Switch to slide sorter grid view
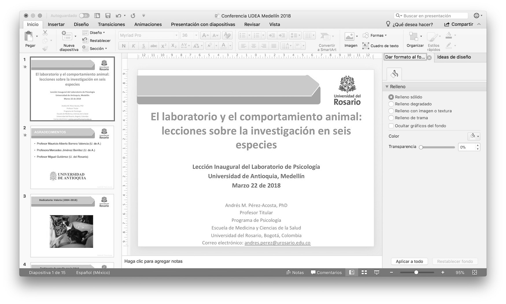This screenshot has height=304, width=506. pos(364,273)
